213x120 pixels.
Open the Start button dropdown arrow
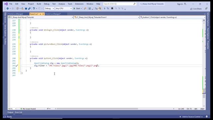(x=81, y=9)
